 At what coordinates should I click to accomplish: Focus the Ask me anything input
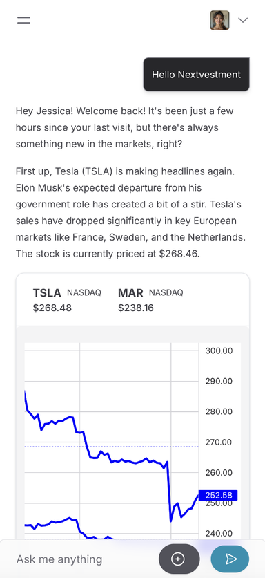pyautogui.click(x=85, y=559)
